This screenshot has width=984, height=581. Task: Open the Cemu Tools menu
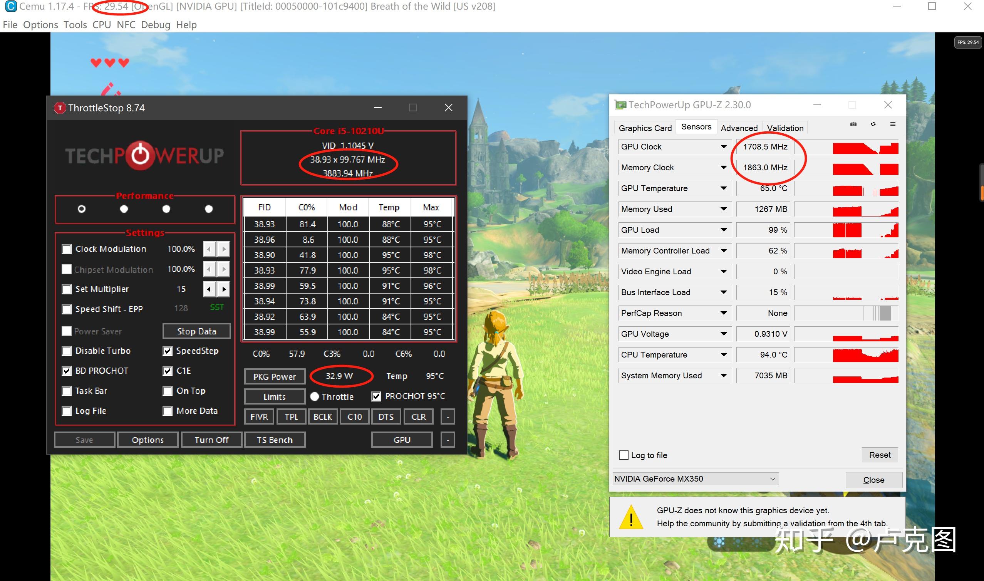point(75,25)
